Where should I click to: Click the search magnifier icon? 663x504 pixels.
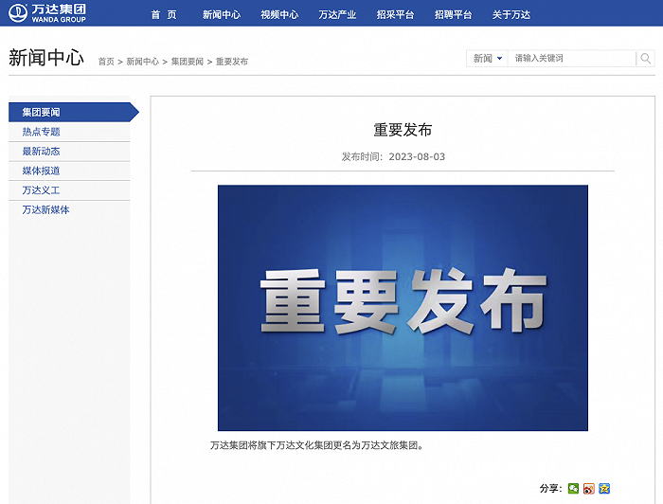click(x=645, y=59)
